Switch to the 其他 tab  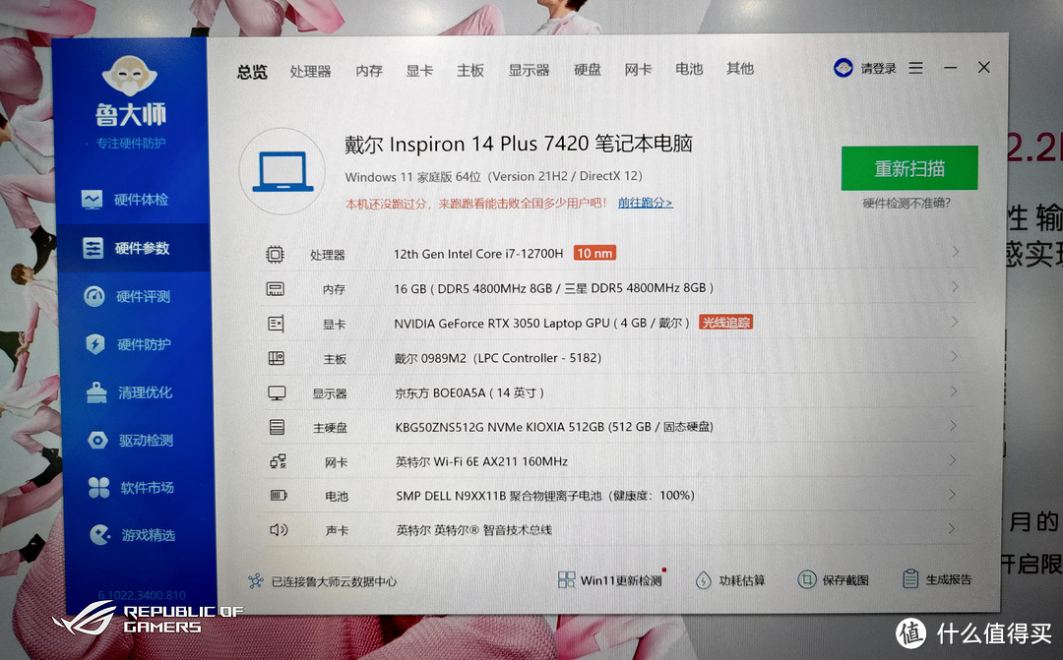[739, 69]
